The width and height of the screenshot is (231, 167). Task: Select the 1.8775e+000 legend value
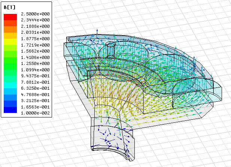coord(35,39)
